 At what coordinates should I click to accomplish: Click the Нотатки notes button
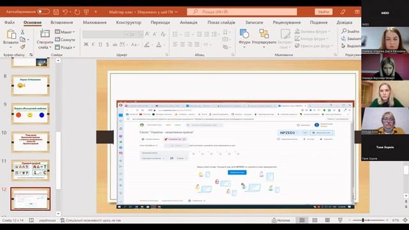coord(281,220)
